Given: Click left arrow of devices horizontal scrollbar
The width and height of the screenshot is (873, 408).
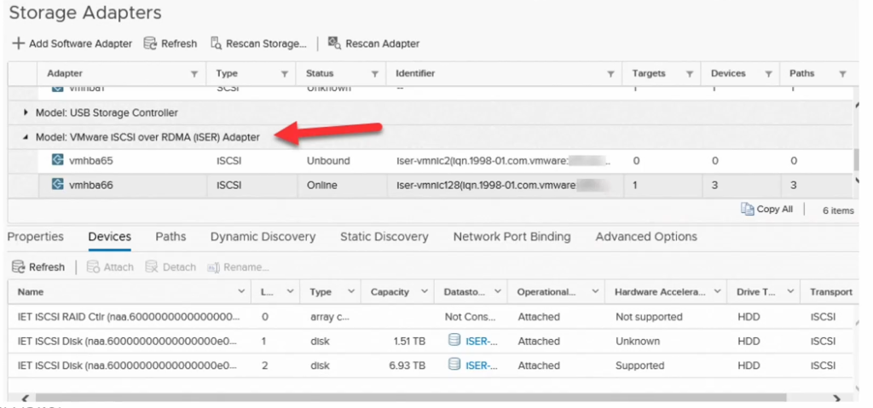Looking at the screenshot, I should tap(25, 398).
